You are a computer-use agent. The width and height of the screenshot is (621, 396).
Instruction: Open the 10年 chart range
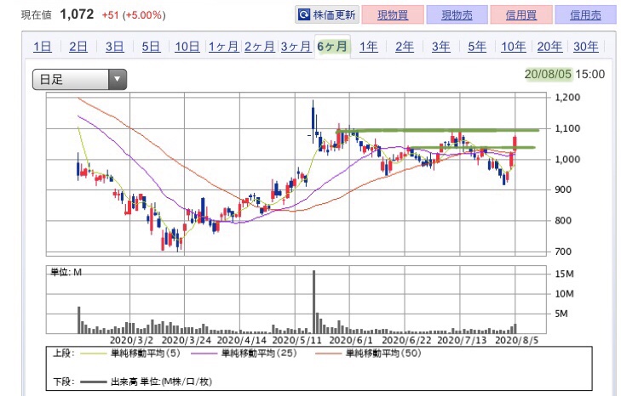(x=514, y=47)
